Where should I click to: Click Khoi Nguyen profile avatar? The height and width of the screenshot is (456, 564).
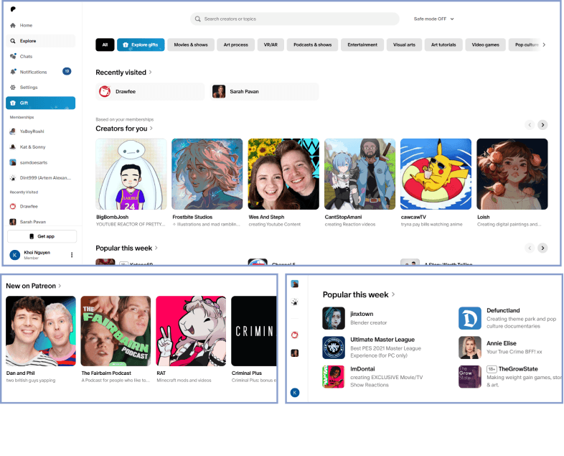click(x=15, y=255)
